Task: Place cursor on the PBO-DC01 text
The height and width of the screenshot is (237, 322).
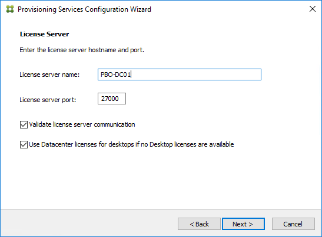Action: coord(115,75)
